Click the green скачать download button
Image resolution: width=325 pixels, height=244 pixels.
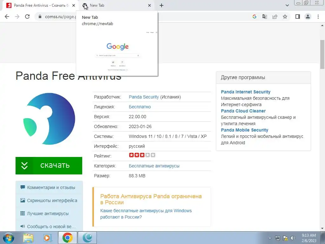click(49, 166)
